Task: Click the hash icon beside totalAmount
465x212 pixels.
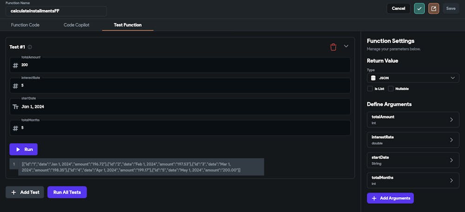Action: [15, 66]
